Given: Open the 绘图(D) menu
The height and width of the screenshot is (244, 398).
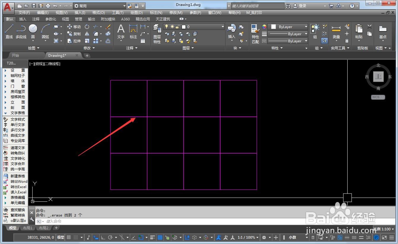Looking at the screenshot, I should pos(137,12).
